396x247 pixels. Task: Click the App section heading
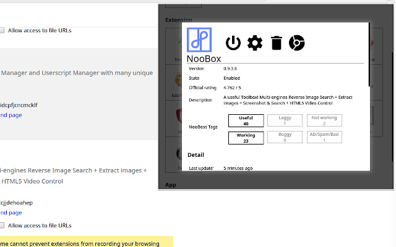pos(171,185)
